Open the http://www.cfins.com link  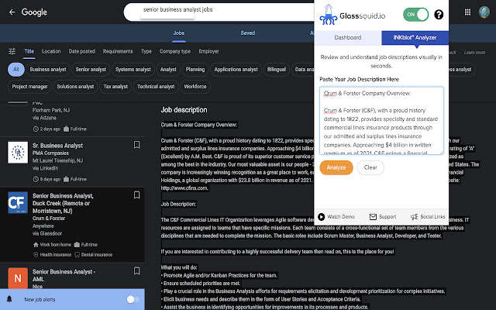coord(184,188)
